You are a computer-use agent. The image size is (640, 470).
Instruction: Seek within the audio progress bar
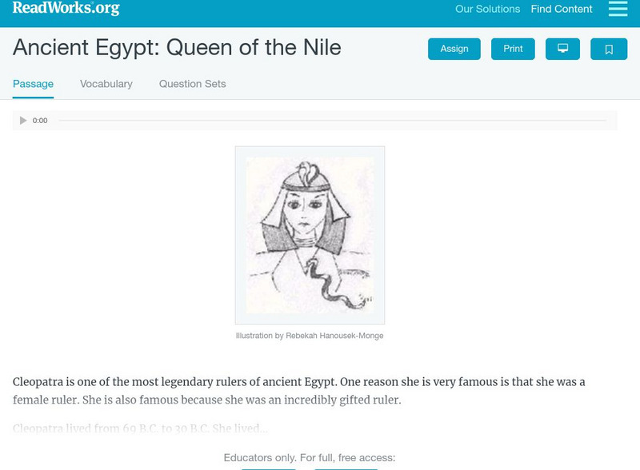coord(332,121)
